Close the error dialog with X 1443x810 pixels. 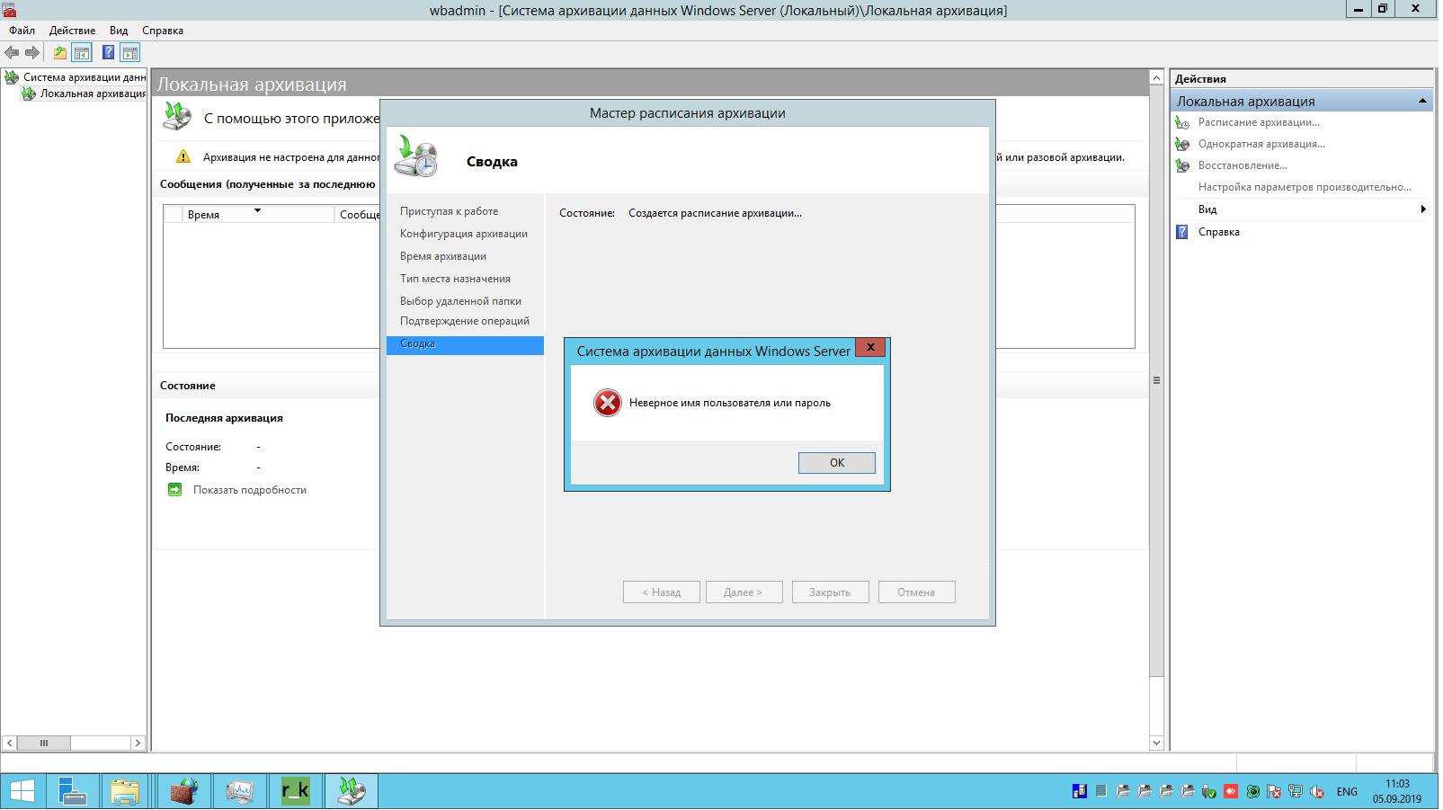point(869,348)
